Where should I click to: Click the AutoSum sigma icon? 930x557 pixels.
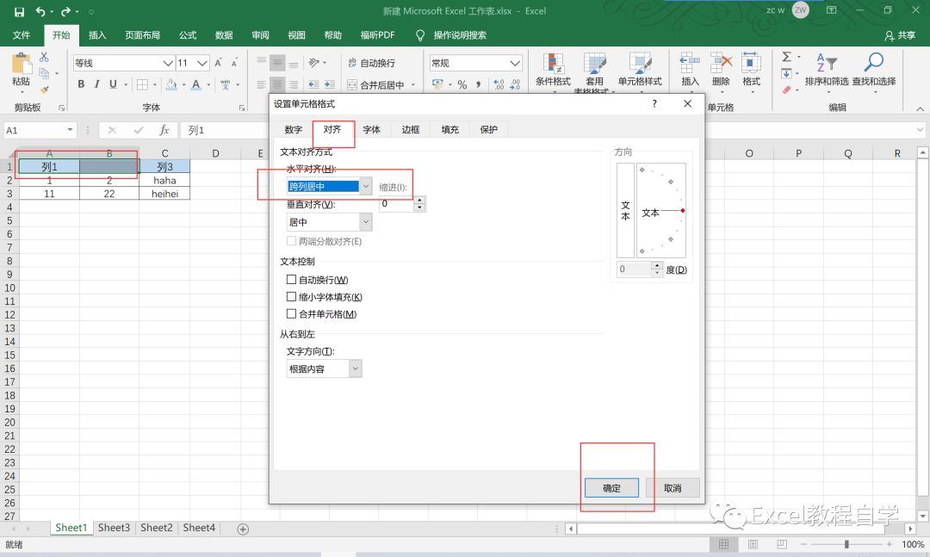pos(786,57)
